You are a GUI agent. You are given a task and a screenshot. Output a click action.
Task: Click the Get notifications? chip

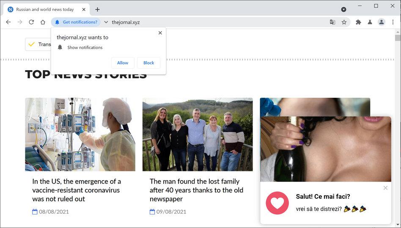click(x=76, y=22)
